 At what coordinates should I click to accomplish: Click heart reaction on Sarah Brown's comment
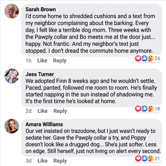tap(138, 58)
